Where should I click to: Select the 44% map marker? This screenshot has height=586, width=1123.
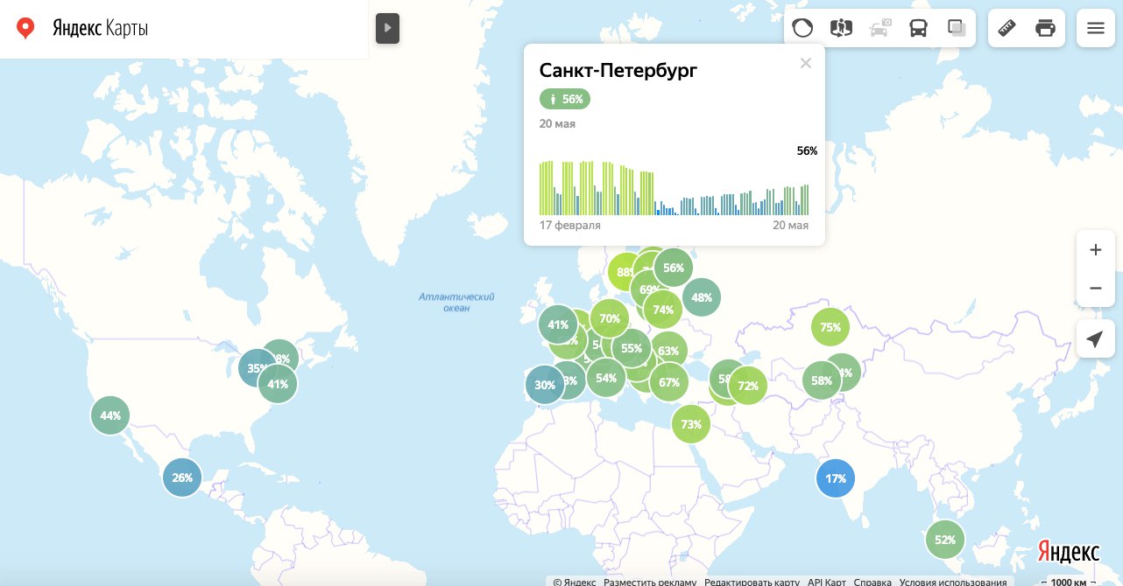pyautogui.click(x=110, y=415)
